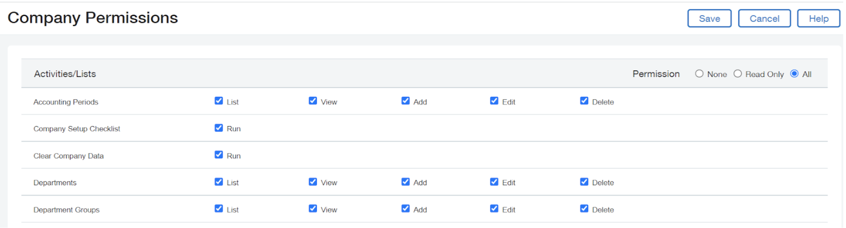Toggle Delete checkbox for Department Groups

click(x=584, y=209)
